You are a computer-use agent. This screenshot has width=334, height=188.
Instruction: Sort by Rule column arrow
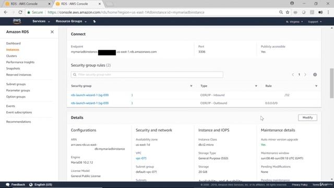click(x=316, y=86)
